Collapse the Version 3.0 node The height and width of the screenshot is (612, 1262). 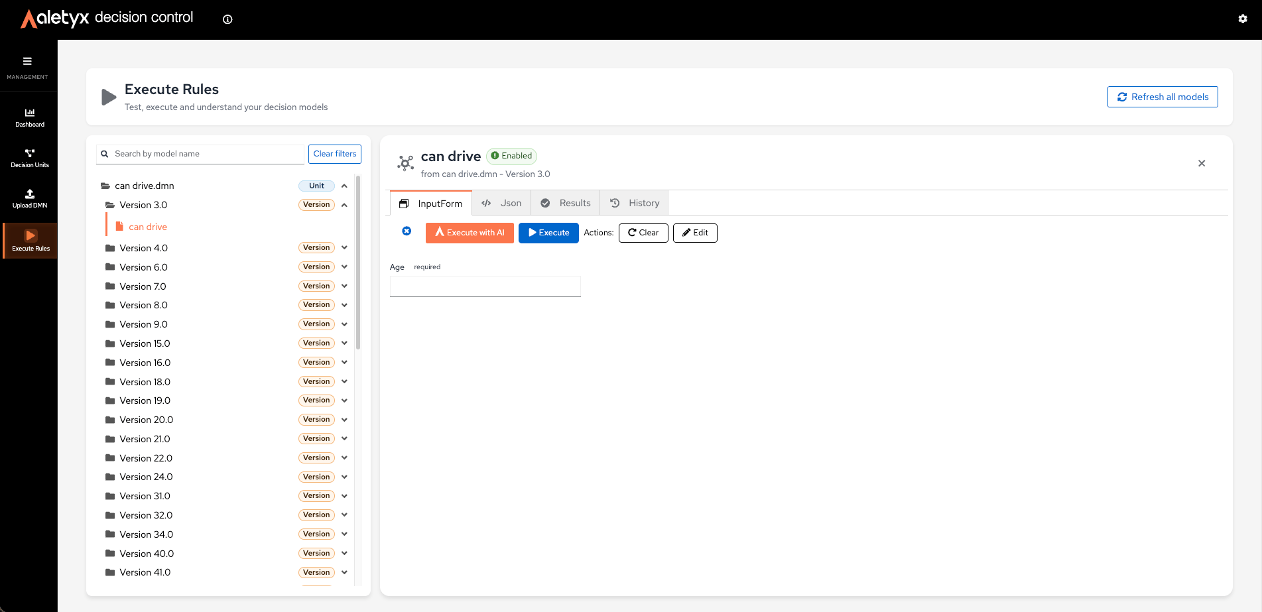[x=344, y=205]
